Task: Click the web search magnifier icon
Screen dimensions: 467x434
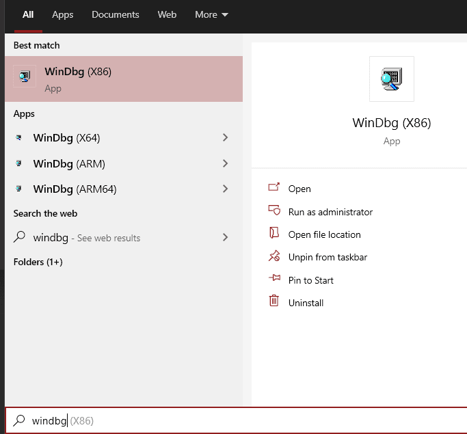Action: coord(19,237)
